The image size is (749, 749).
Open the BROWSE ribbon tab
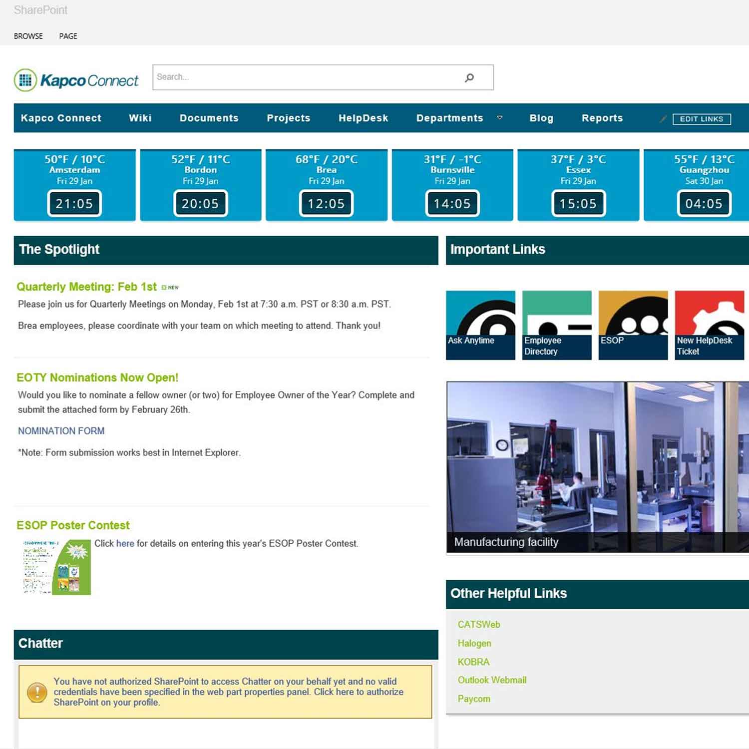pyautogui.click(x=28, y=36)
